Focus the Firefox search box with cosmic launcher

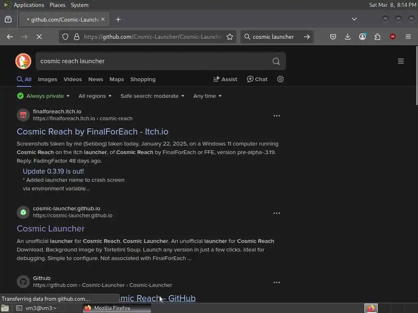[273, 37]
